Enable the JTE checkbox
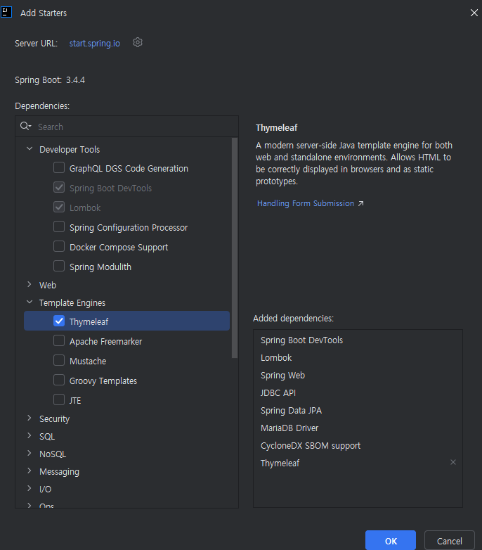The image size is (482, 550). [59, 399]
